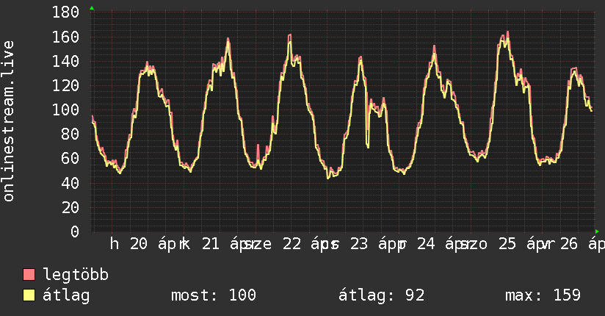Click the 60 label on the y-axis
605x316 pixels.
(70, 158)
